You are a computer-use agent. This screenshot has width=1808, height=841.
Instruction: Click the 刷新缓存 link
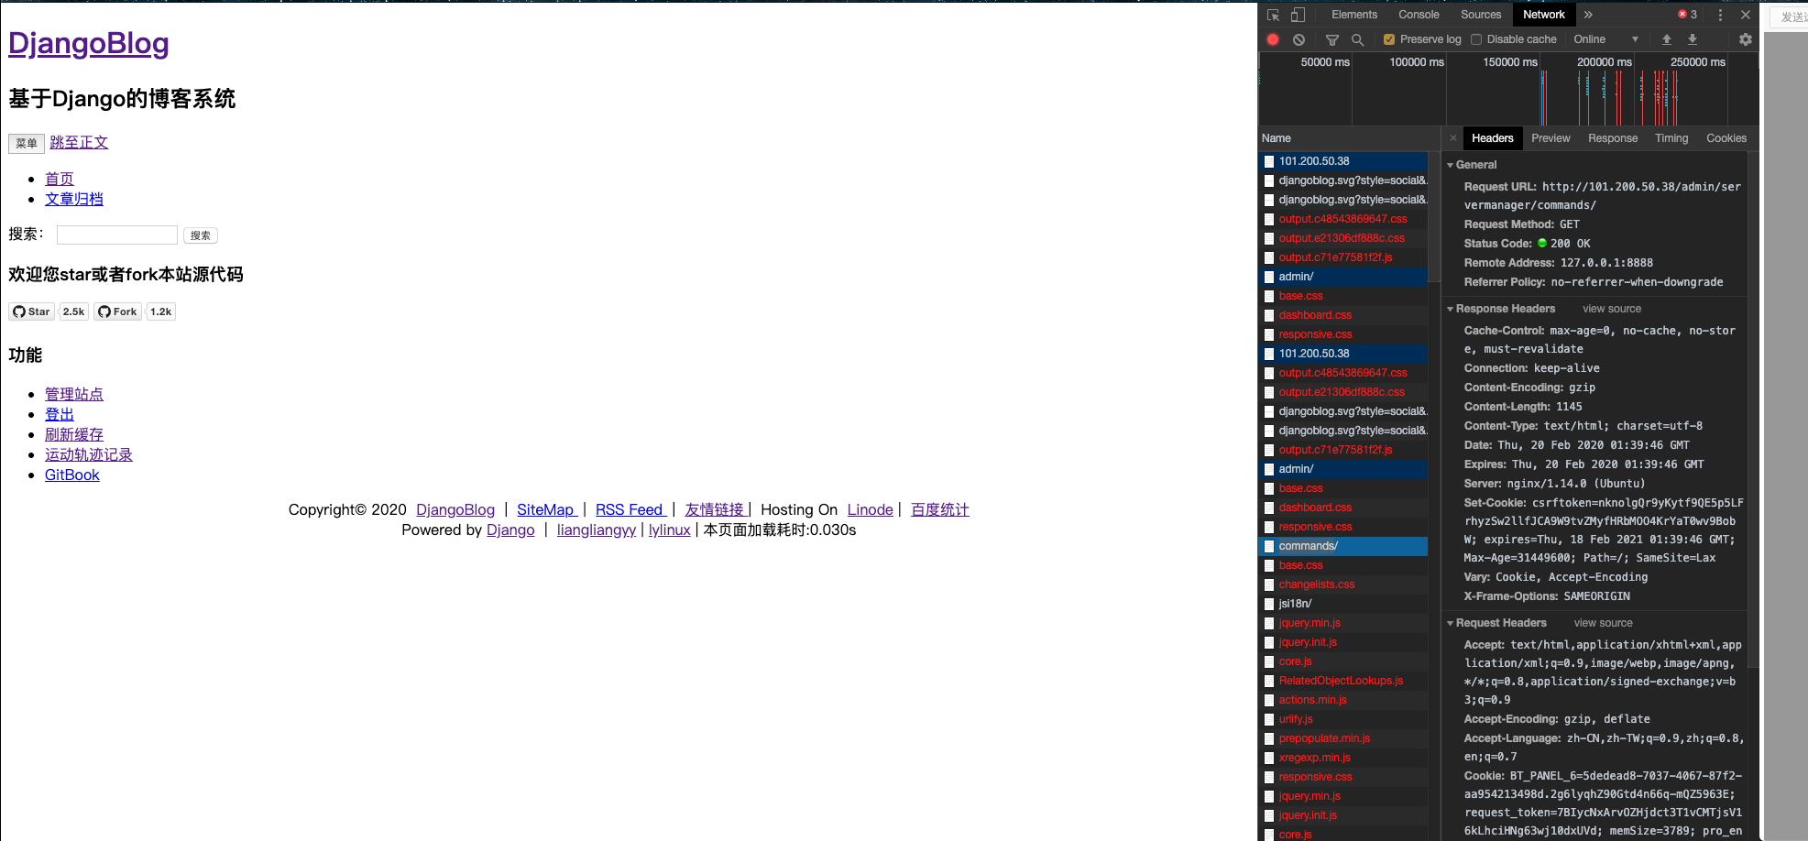(74, 434)
